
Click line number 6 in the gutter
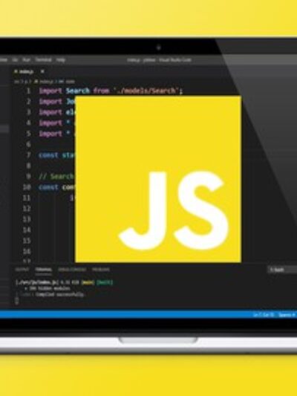[x=28, y=144]
